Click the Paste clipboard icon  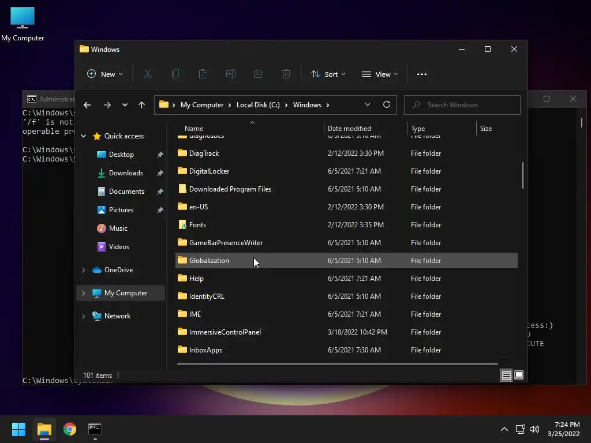(x=203, y=74)
